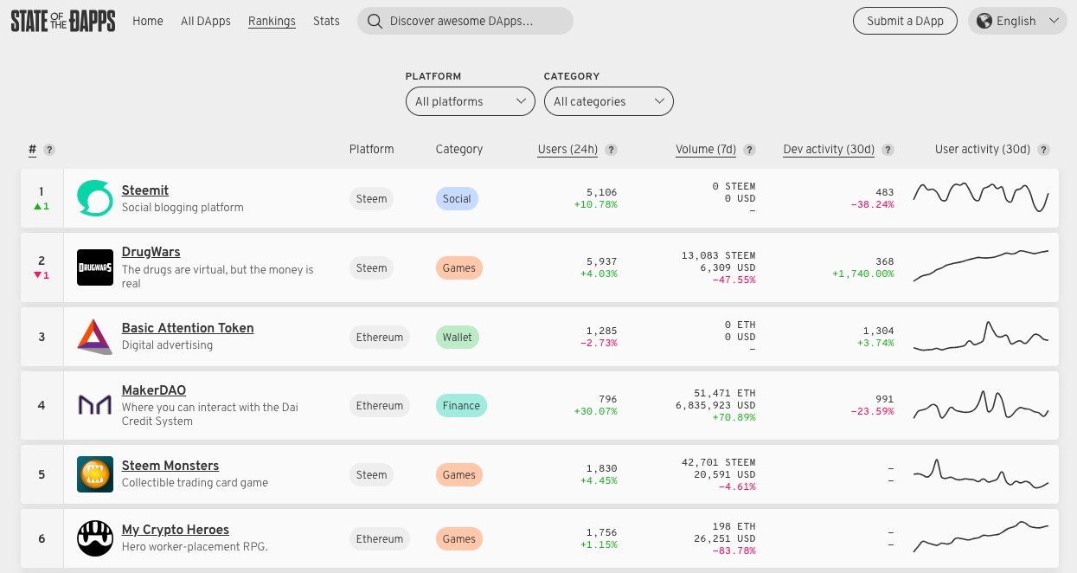Viewport: 1077px width, 573px height.
Task: Click the My Crypto Heroes activity sparkline
Action: [x=981, y=537]
